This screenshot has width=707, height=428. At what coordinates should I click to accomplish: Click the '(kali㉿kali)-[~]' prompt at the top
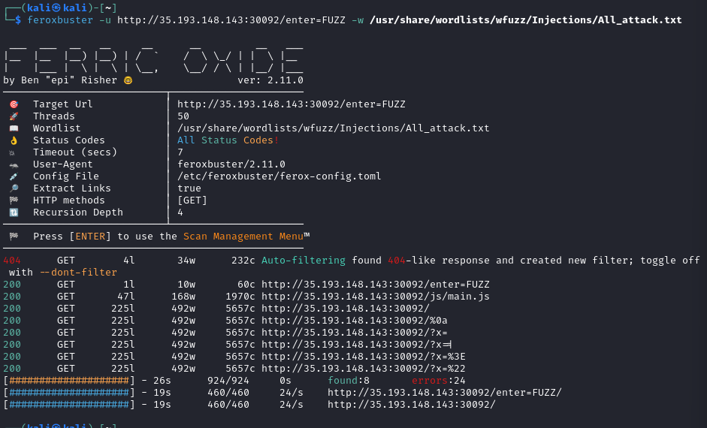pyautogui.click(x=69, y=8)
